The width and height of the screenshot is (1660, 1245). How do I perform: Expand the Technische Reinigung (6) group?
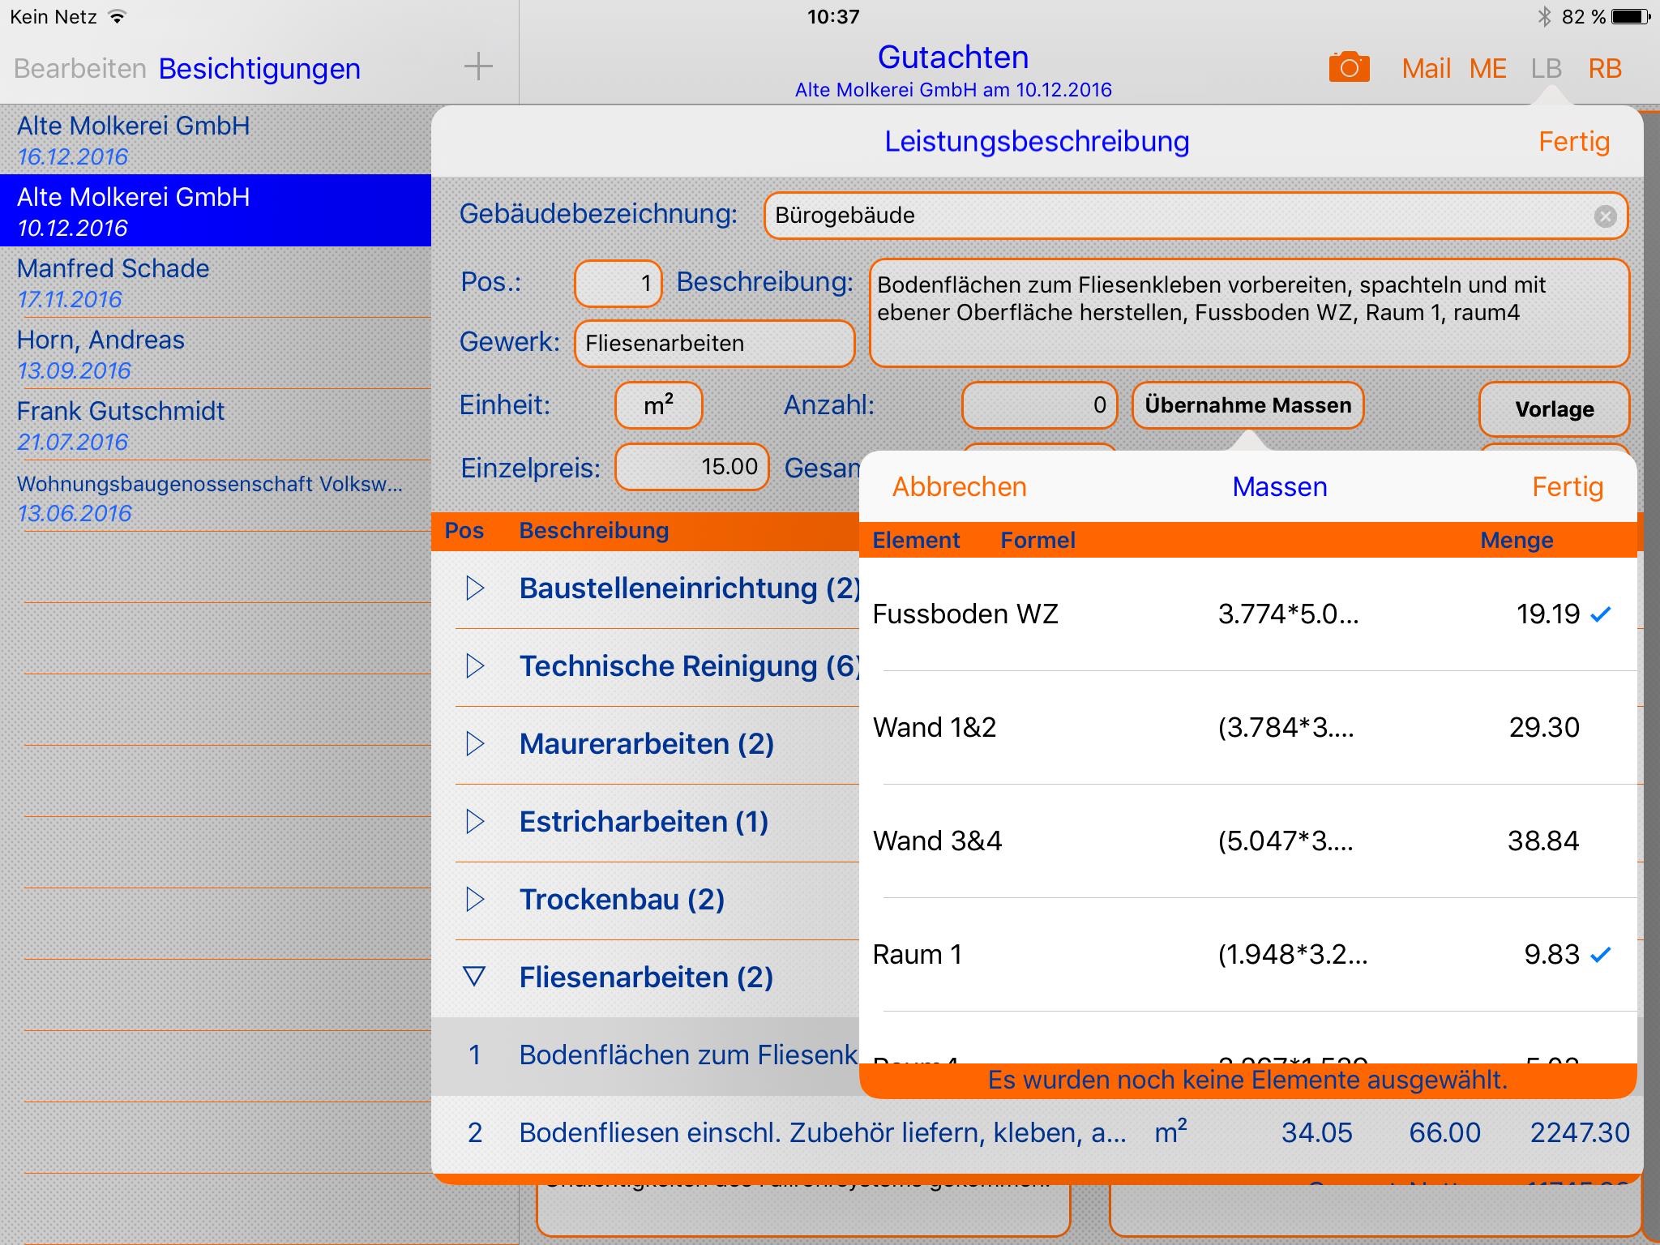pyautogui.click(x=475, y=666)
